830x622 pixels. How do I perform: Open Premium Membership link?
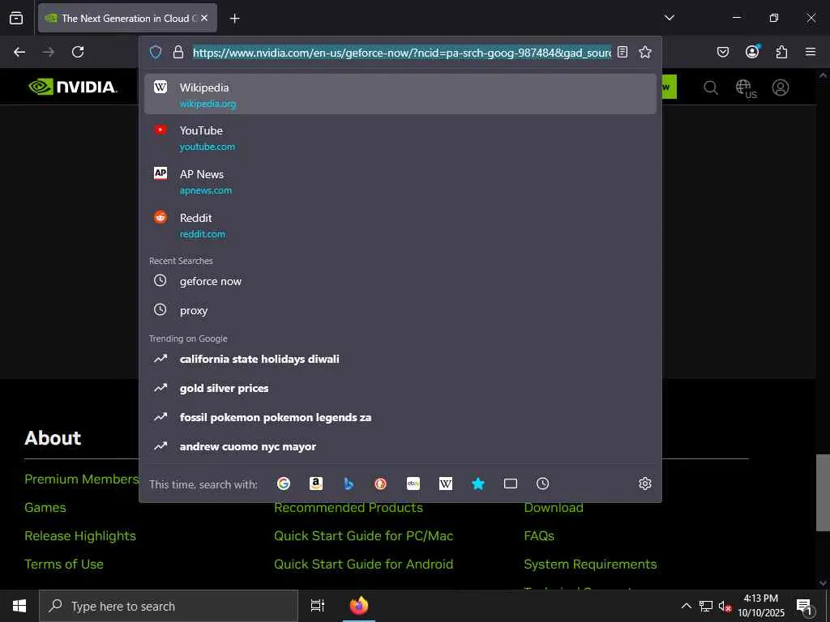[82, 479]
